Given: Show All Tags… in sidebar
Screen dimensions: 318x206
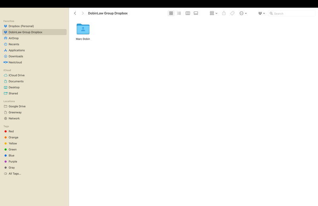Looking at the screenshot, I should pos(35,174).
